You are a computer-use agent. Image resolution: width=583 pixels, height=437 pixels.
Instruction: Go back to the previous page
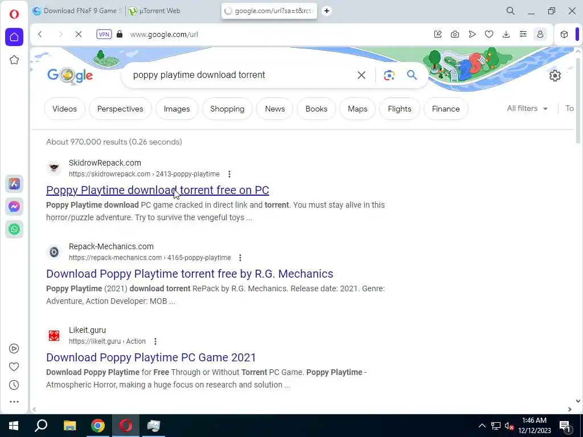point(40,34)
